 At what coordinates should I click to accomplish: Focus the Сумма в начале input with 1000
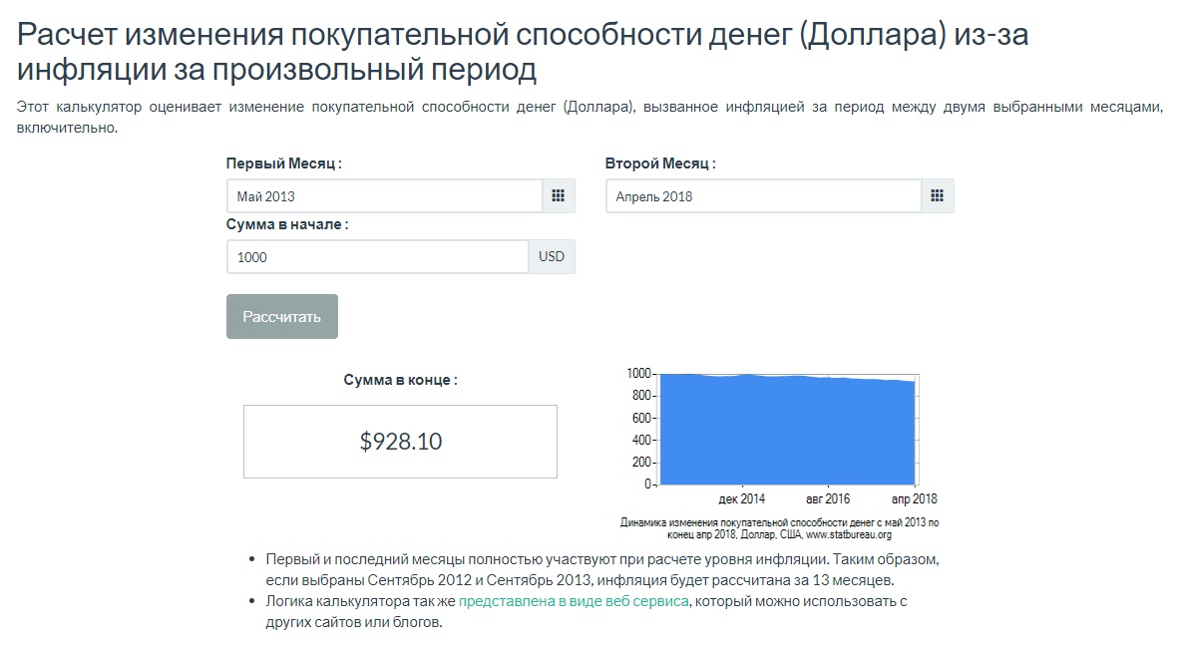(x=378, y=256)
